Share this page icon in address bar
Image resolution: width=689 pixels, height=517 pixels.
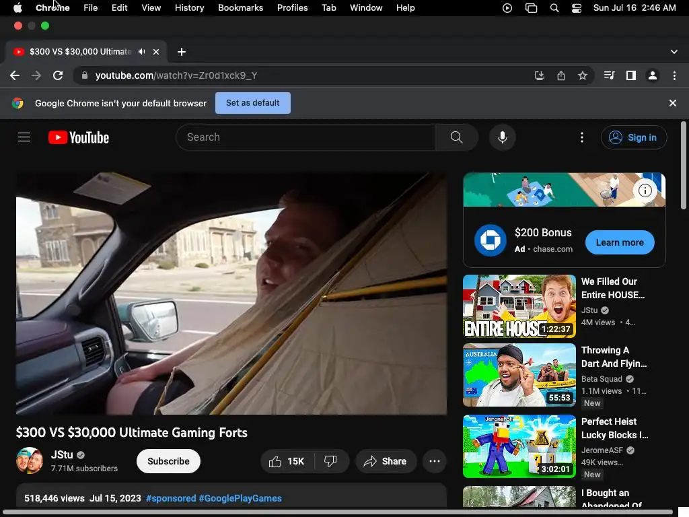coord(560,75)
